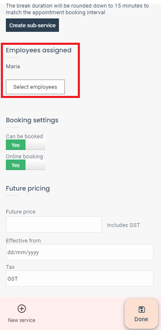Click grey half of Online booking switch
The image size is (161, 330).
point(35,165)
